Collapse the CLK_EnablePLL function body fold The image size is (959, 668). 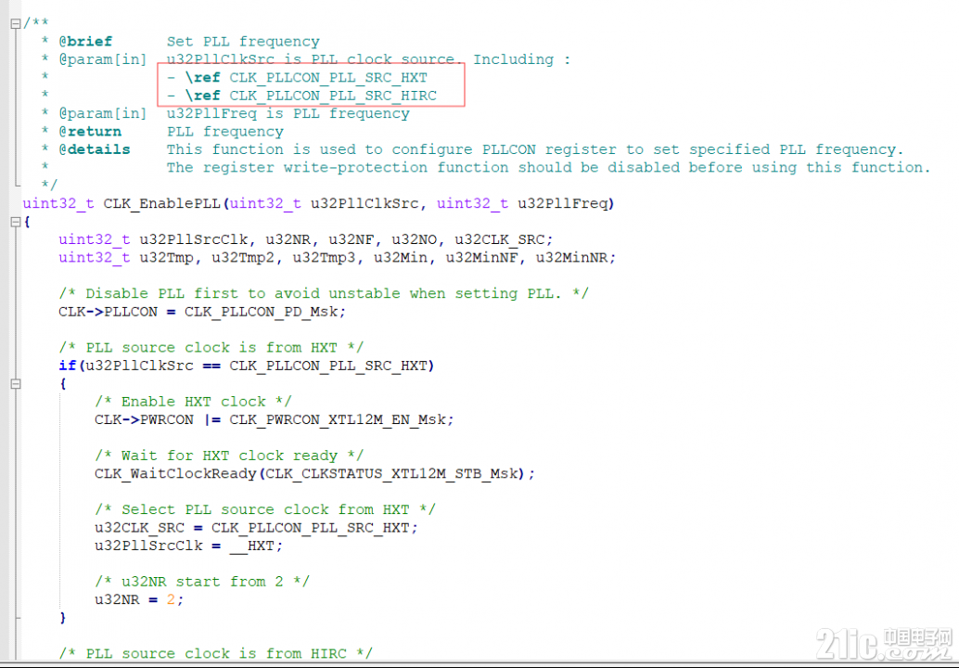pyautogui.click(x=15, y=222)
